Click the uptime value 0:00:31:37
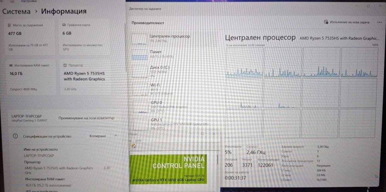Viewport: 386px width, 192px height. point(235,178)
